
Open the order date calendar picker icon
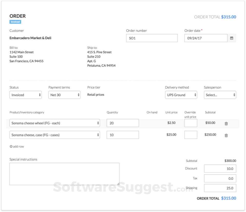231,38
